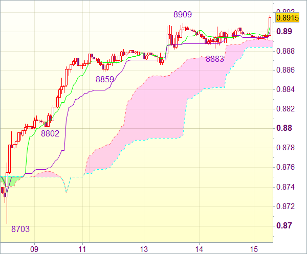Click date label 15 on time axis
The height and width of the screenshot is (254, 307).
pyautogui.click(x=254, y=249)
